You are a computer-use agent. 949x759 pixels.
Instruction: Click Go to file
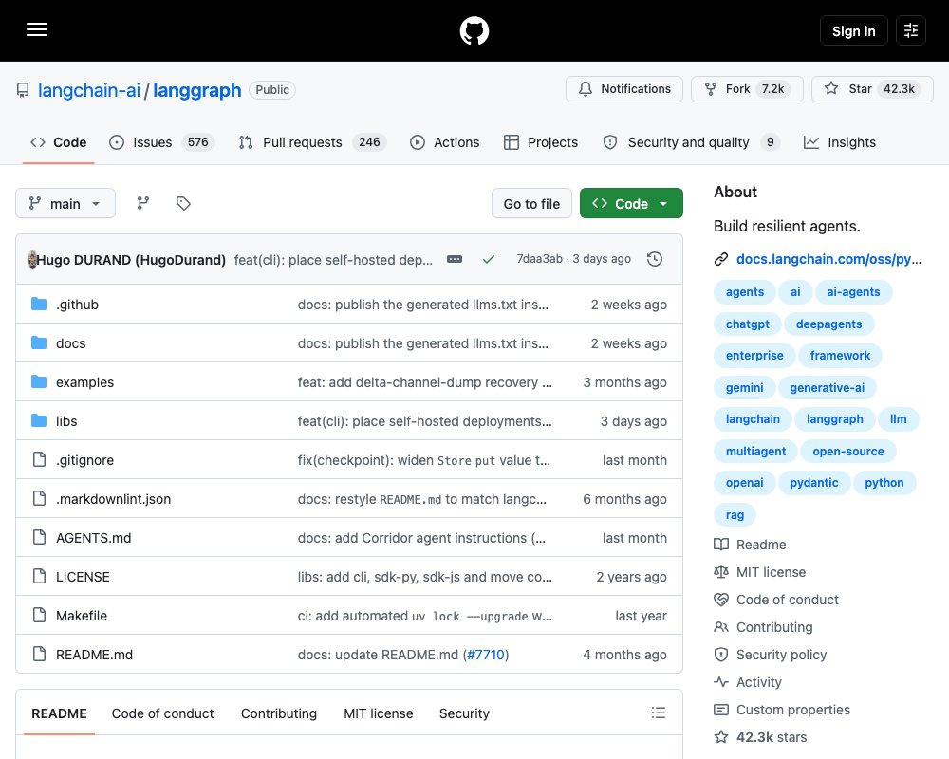(531, 203)
